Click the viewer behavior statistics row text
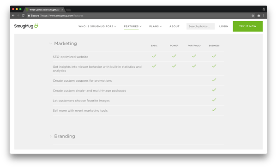The image size is (277, 168). [x=97, y=69]
